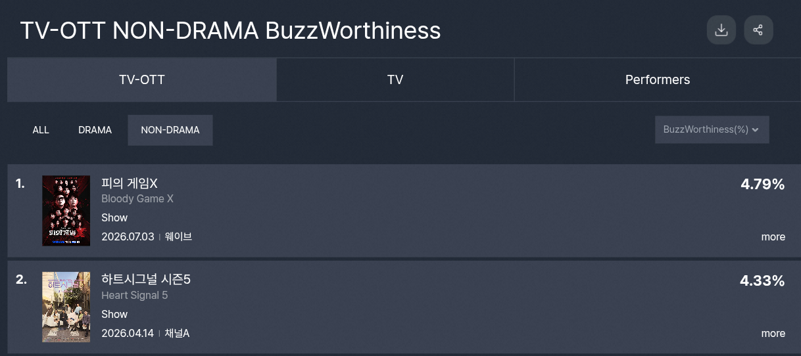Select the ALL category filter
801x356 pixels.
[41, 130]
